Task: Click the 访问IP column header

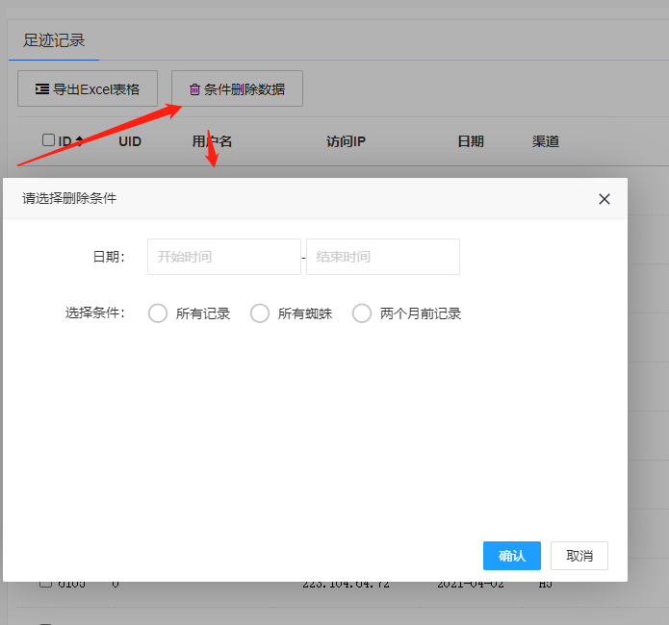Action: [x=346, y=141]
